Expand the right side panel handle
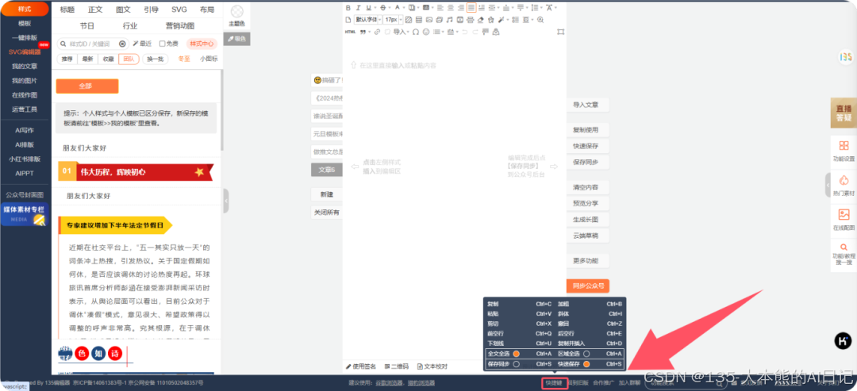 828,185
